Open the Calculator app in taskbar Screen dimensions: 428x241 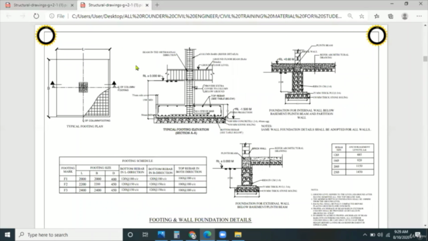177,235
